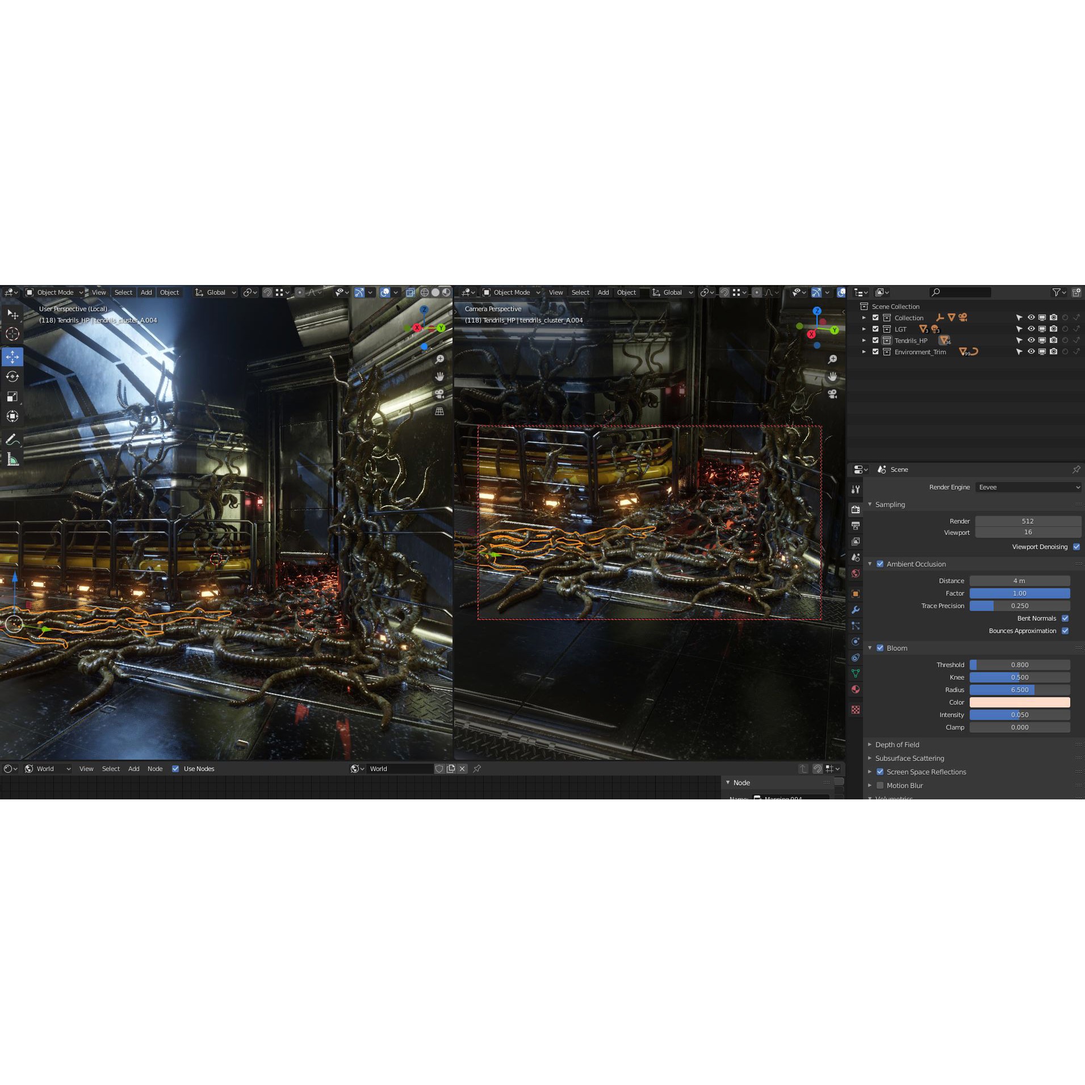This screenshot has width=1085, height=1085.
Task: Click the Subsurface Scattering panel header
Action: [x=910, y=758]
